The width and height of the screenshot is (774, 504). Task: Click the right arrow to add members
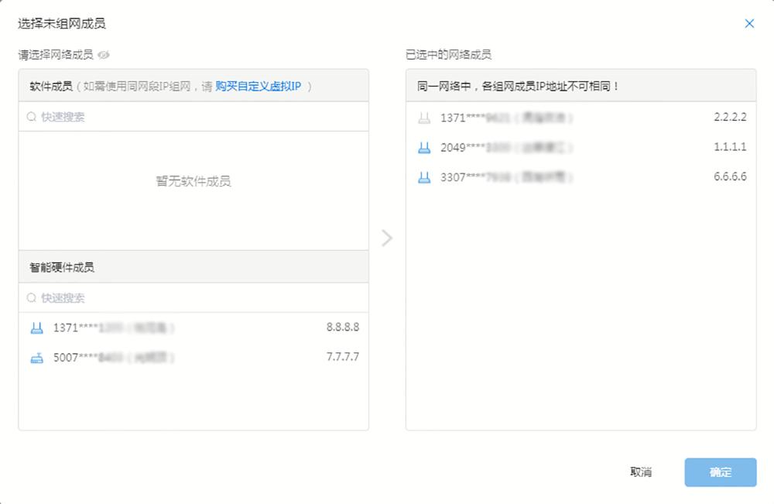386,238
